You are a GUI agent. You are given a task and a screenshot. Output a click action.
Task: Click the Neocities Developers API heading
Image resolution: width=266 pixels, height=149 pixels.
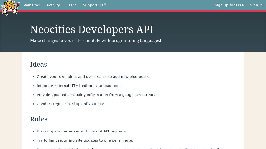click(x=92, y=30)
